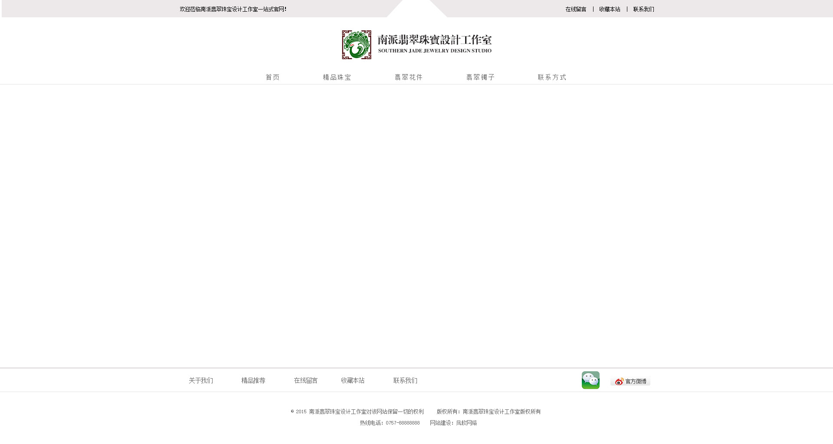Select 在线留言 in the footer navigation
This screenshot has width=833, height=444.
tap(306, 380)
